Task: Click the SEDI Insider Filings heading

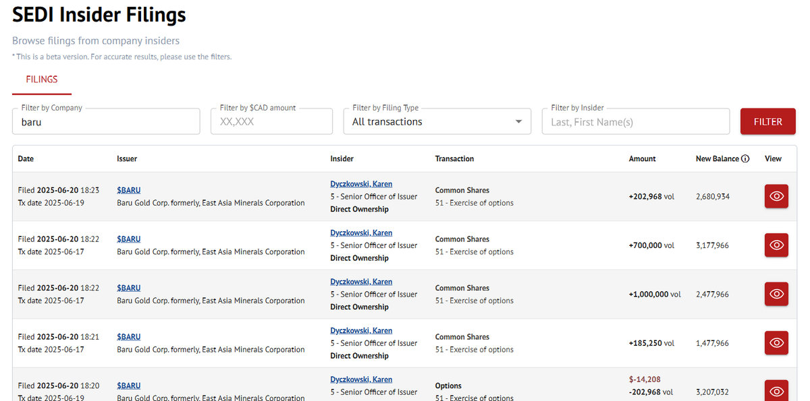Action: click(99, 14)
